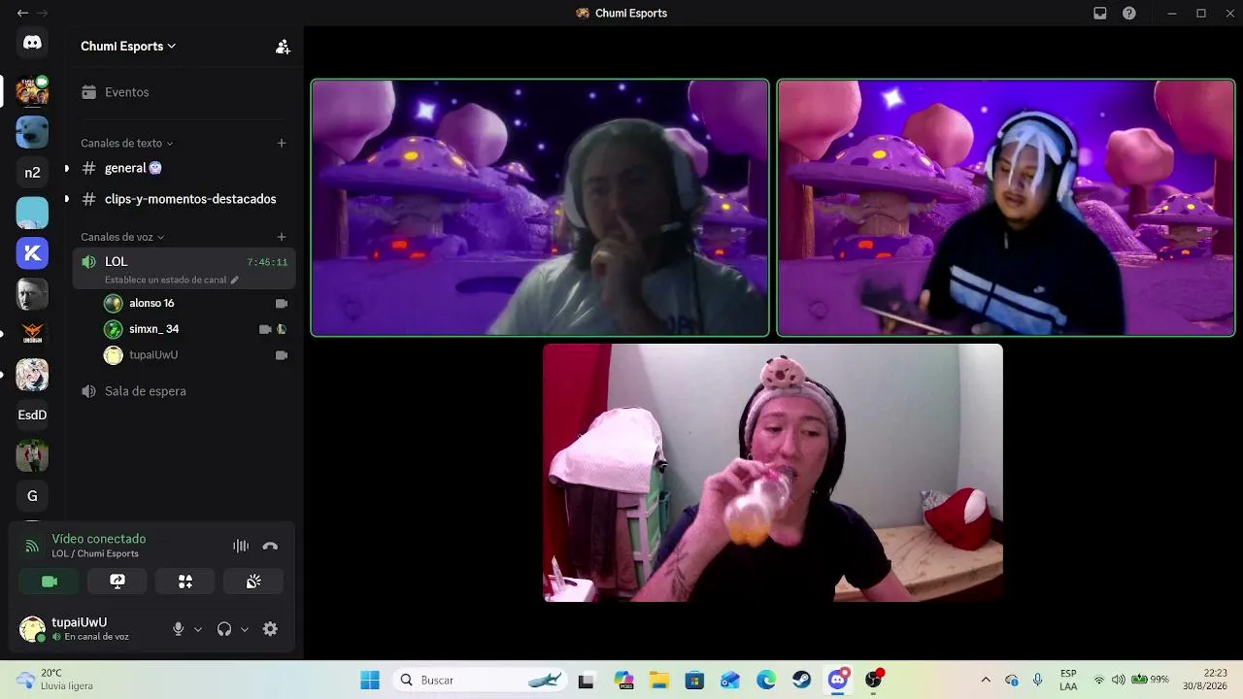This screenshot has width=1243, height=699.
Task: Disconnect from the voice call
Action: (270, 546)
